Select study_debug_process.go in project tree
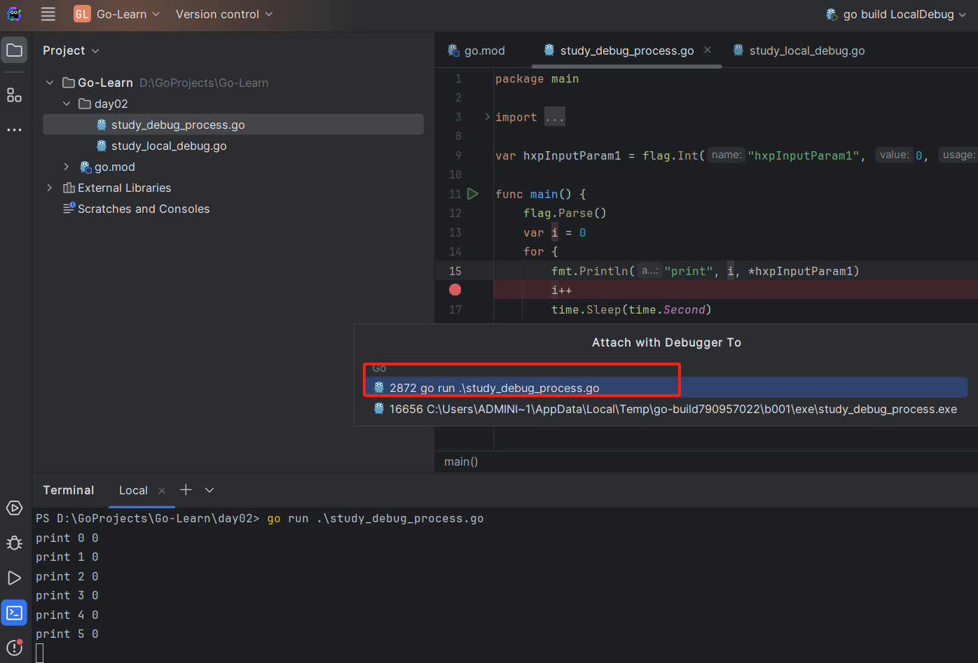 (x=233, y=125)
